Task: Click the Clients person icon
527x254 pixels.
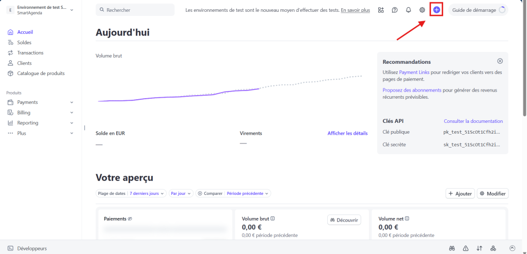Action: pyautogui.click(x=10, y=63)
